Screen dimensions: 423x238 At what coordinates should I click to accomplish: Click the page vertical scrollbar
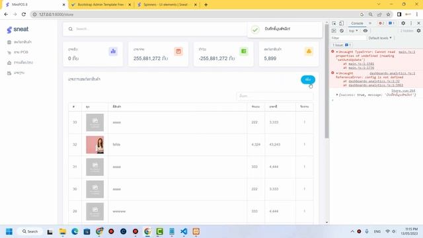tap(327, 81)
